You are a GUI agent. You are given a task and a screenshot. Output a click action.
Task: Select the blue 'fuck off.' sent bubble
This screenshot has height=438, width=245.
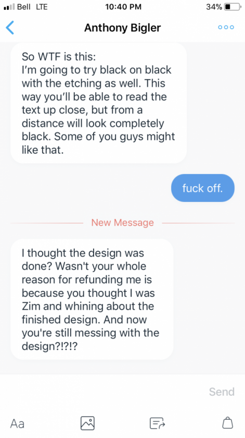pyautogui.click(x=203, y=188)
